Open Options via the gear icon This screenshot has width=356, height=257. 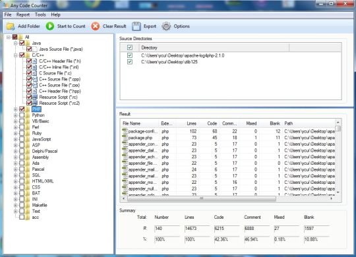tap(166, 26)
